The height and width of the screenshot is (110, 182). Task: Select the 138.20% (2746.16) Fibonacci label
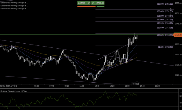click(165, 23)
